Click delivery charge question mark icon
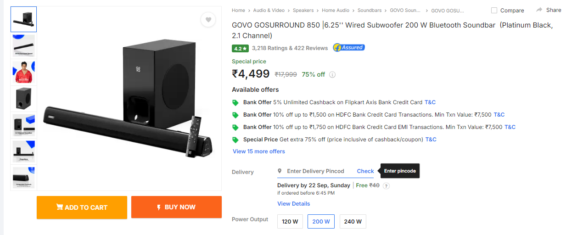 pyautogui.click(x=386, y=186)
